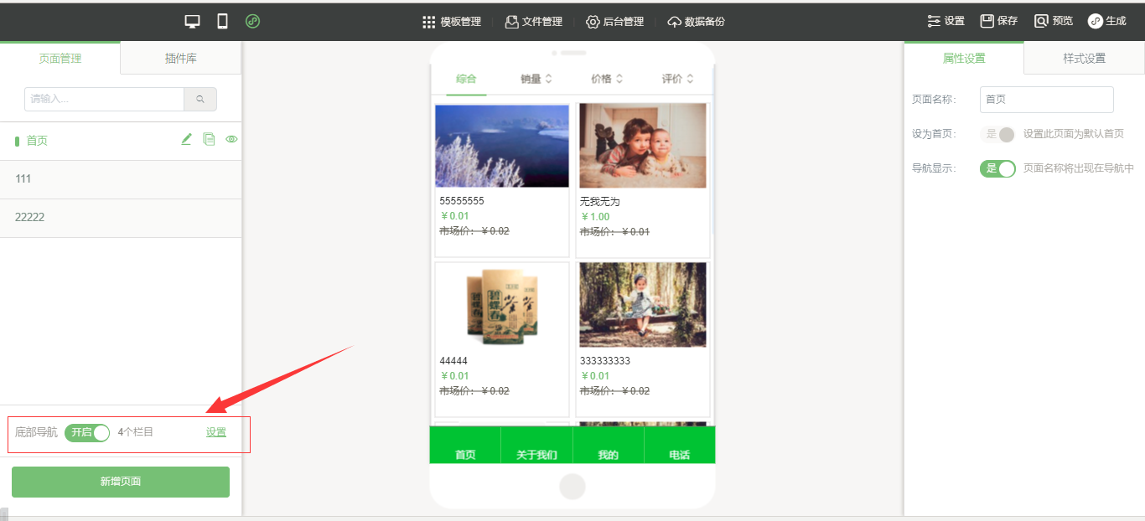Sort products by 评价
The image size is (1145, 521).
[677, 79]
